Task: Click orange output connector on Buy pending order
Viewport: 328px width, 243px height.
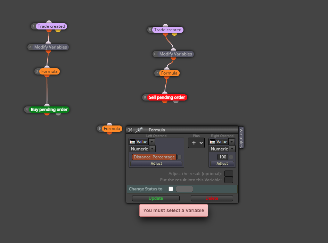Action: 47,114
